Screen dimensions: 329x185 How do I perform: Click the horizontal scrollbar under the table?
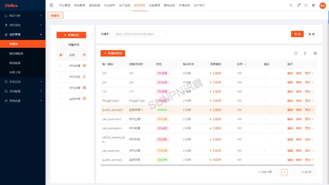[207, 165]
